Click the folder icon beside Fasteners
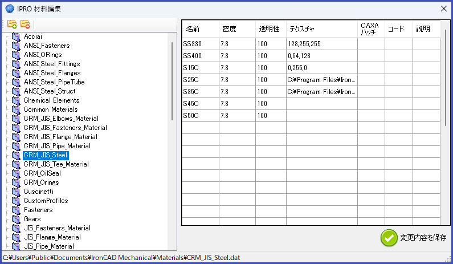453x264 pixels. (x=16, y=210)
